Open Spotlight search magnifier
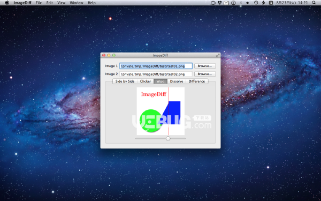 point(314,3)
